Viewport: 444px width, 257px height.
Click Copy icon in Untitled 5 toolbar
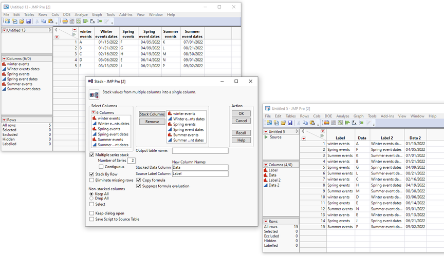tap(305, 123)
